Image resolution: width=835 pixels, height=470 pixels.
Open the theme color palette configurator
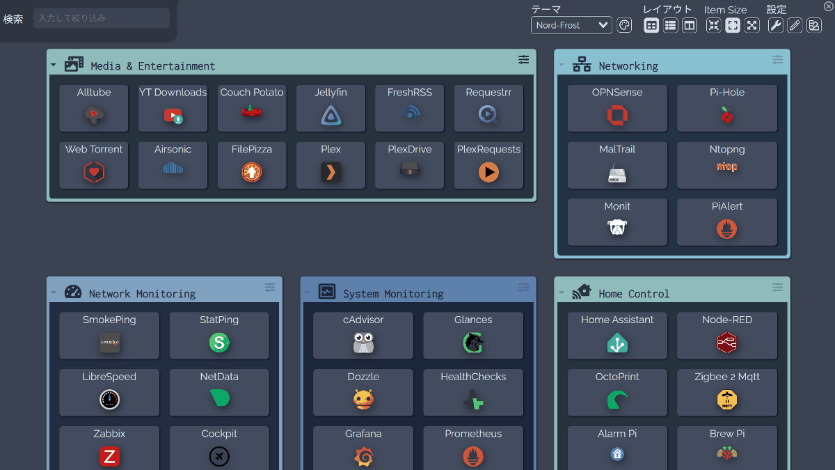coord(623,25)
